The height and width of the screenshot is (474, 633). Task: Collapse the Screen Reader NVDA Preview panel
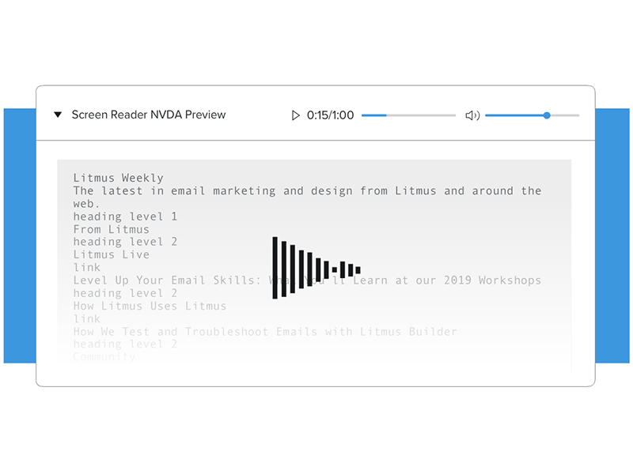point(58,115)
